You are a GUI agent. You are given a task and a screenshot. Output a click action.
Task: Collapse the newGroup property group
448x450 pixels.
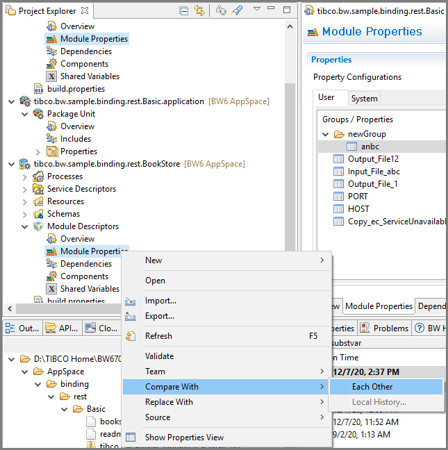(x=326, y=134)
